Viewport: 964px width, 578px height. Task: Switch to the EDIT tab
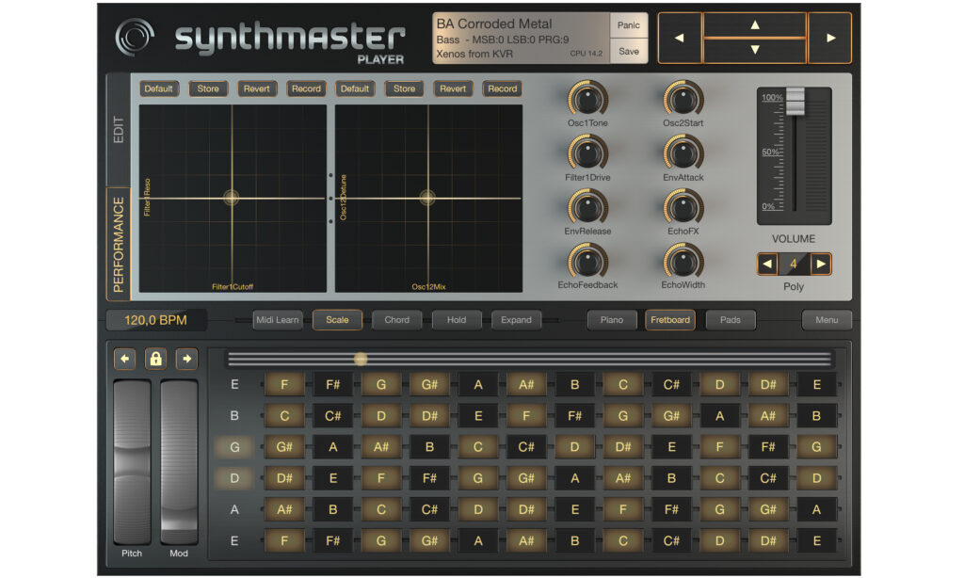[x=119, y=130]
